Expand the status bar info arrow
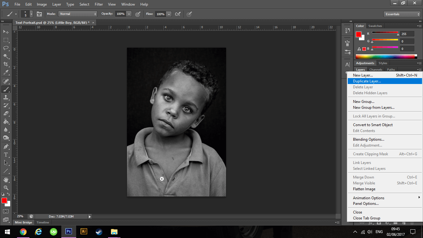The image size is (423, 238). pos(90,217)
